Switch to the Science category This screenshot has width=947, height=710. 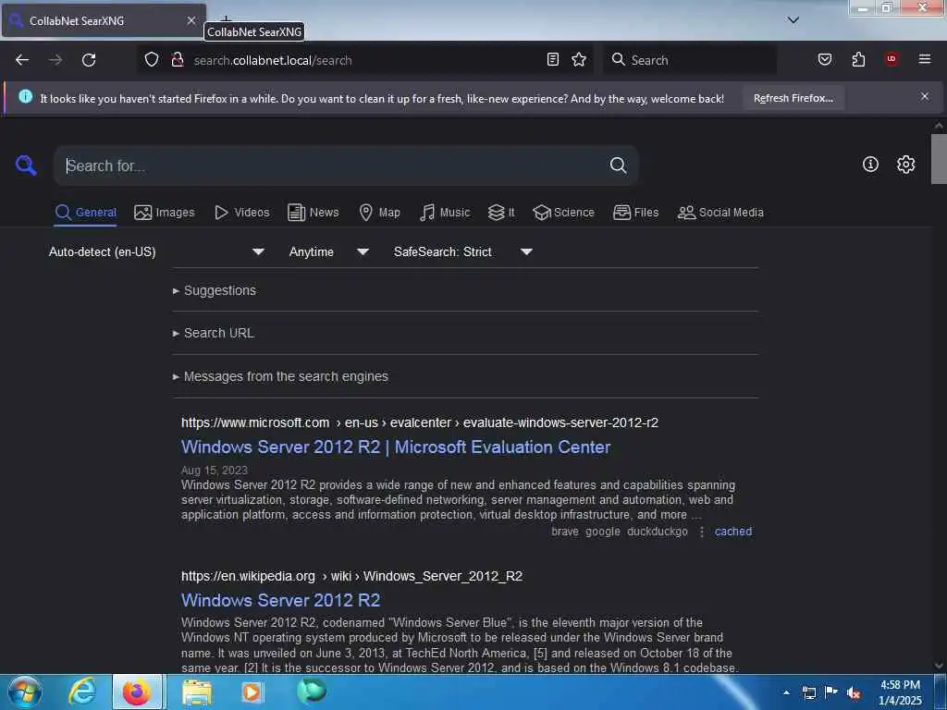tap(563, 213)
